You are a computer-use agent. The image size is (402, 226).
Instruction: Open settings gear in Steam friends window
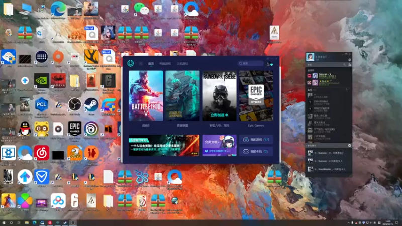click(349, 60)
